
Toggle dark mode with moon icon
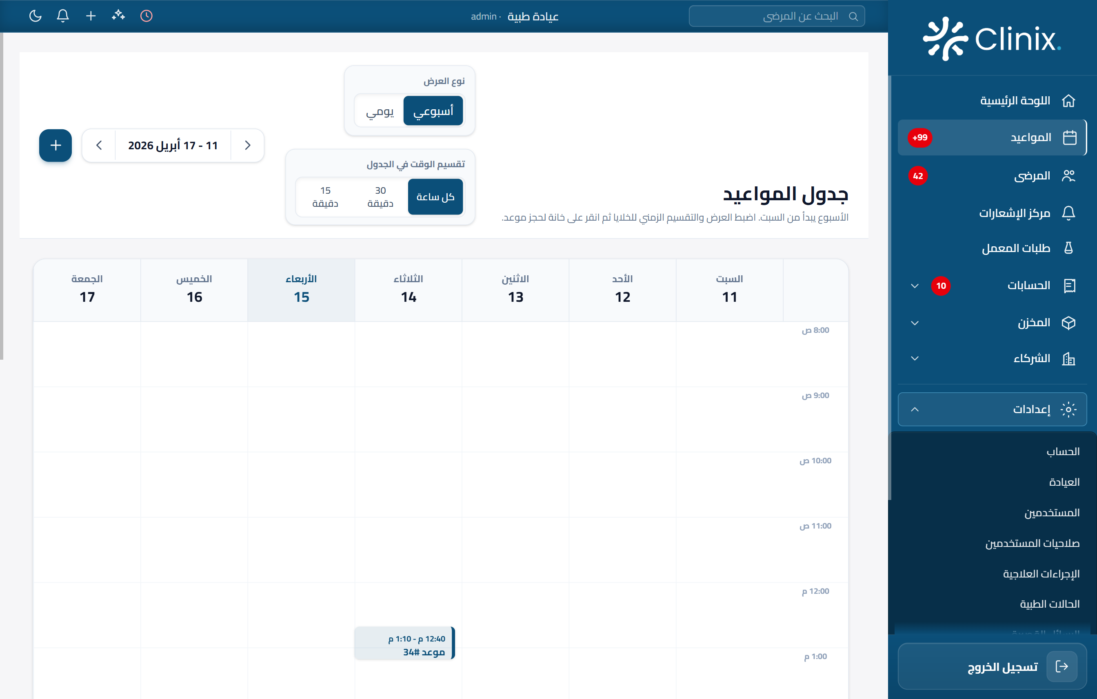tap(35, 16)
